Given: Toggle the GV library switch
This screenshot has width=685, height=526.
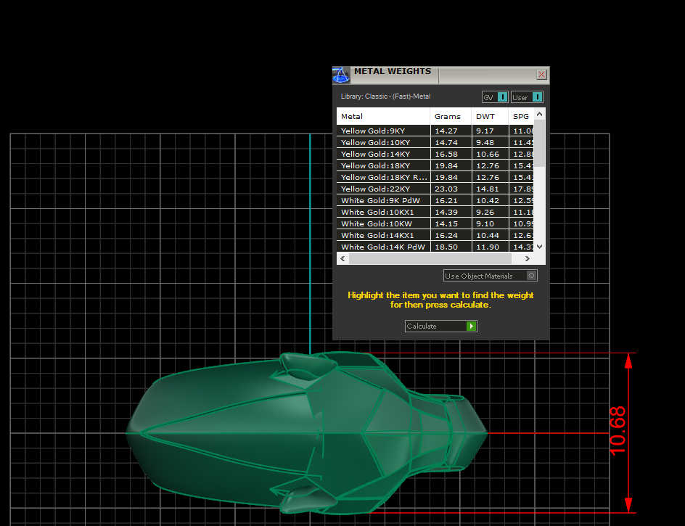Looking at the screenshot, I should click(x=502, y=97).
